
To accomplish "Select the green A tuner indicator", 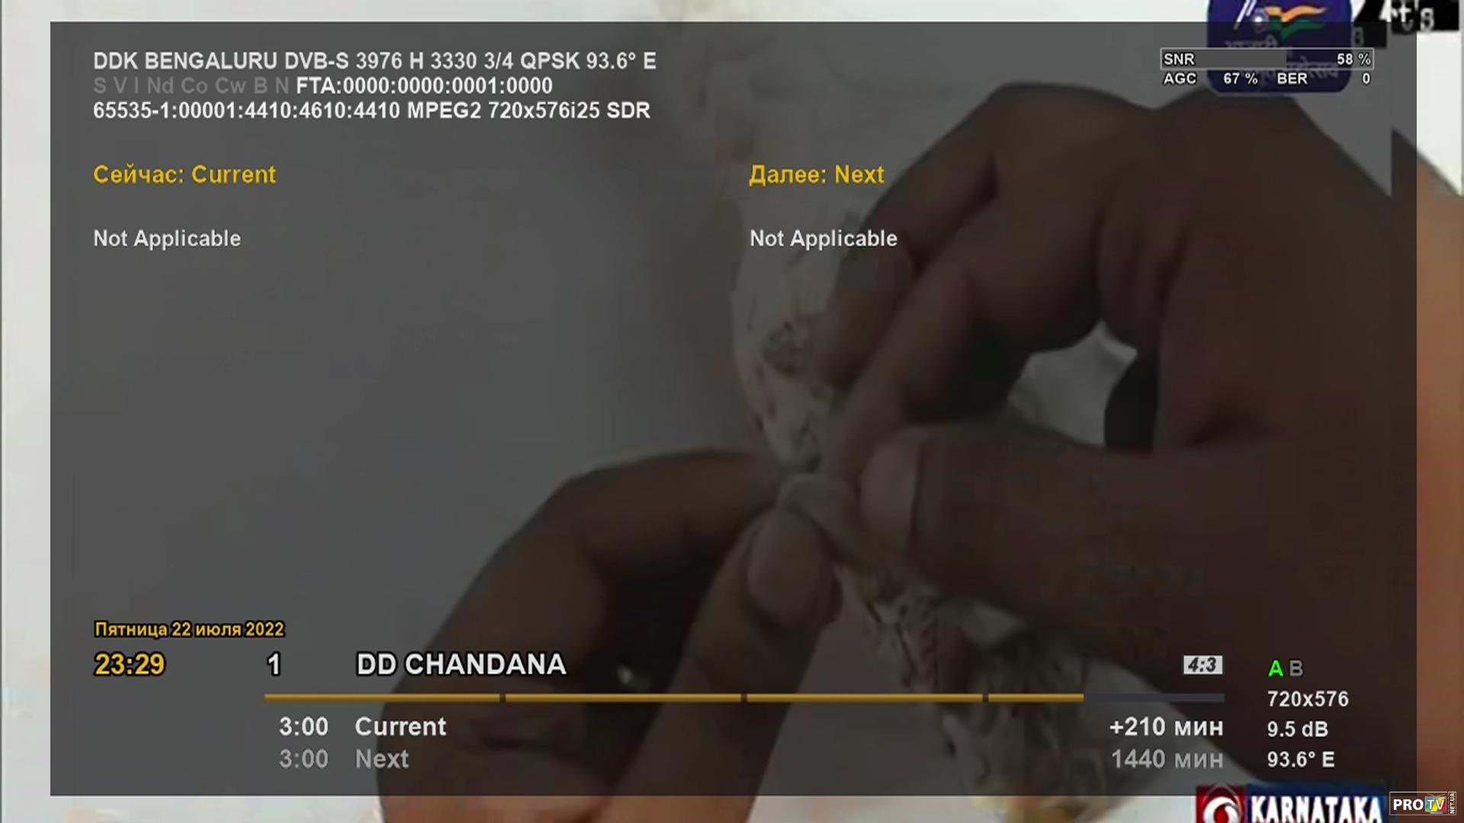I will (1275, 669).
